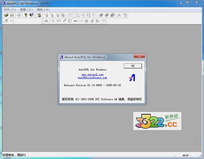Viewport: 204px width, 159px height.
Task: Close the About AutoPOL for Windows dialog
Action: click(139, 56)
